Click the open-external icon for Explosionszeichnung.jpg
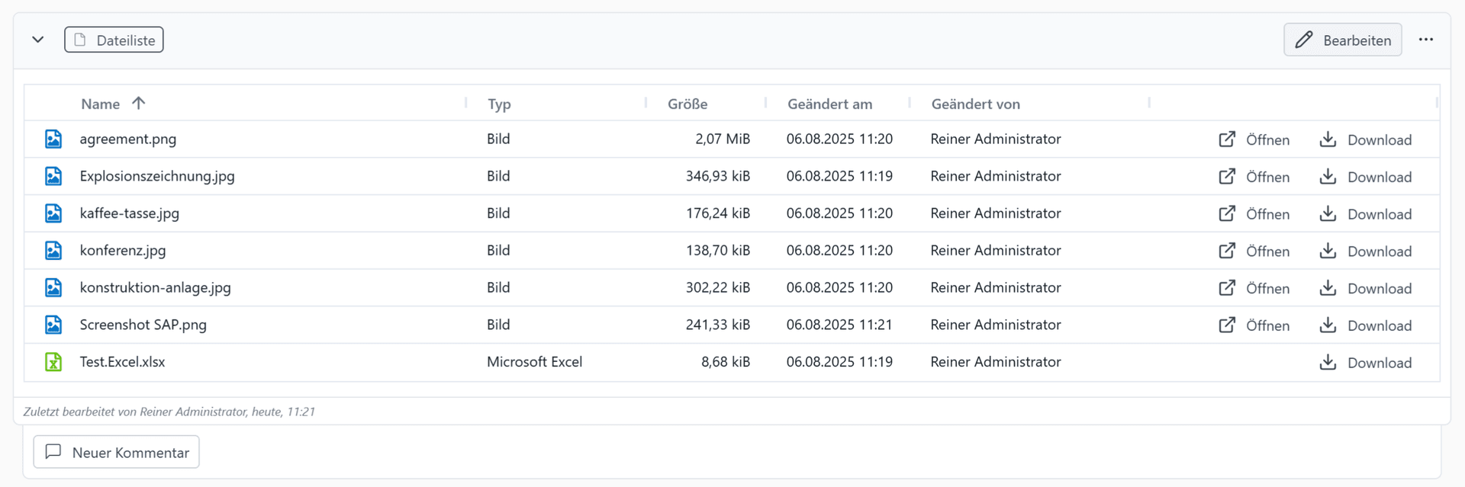This screenshot has height=487, width=1465. pyautogui.click(x=1226, y=177)
